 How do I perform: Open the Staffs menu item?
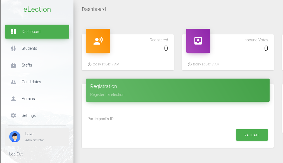pyautogui.click(x=37, y=65)
